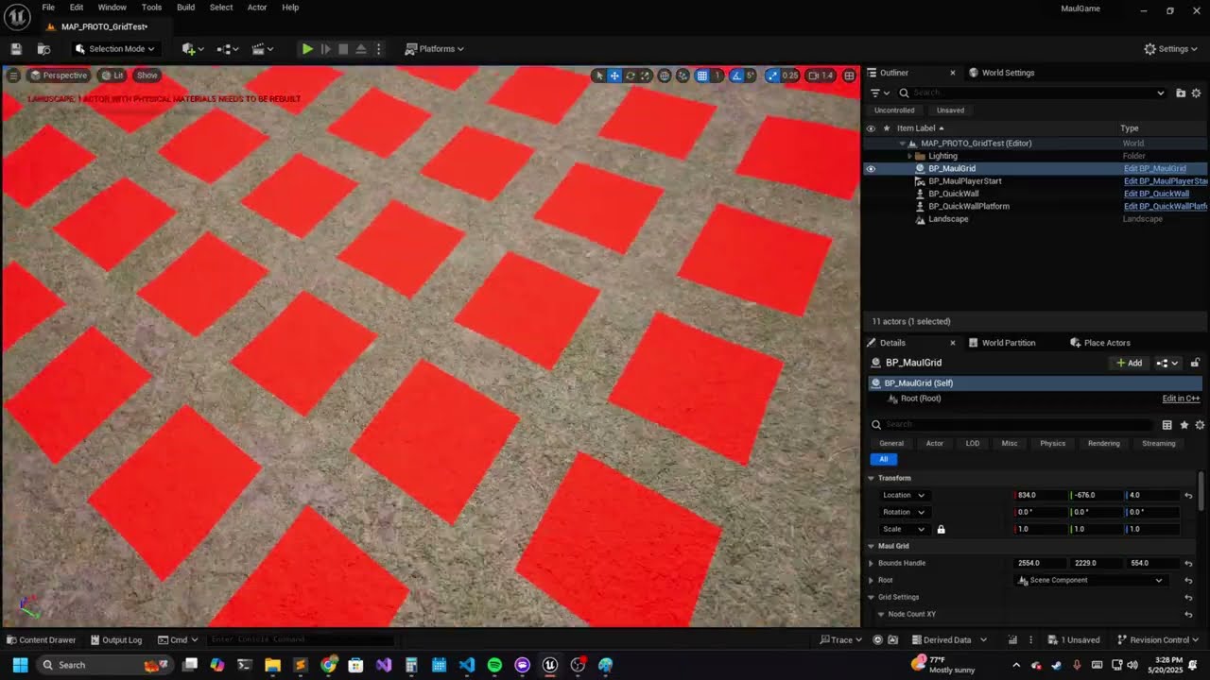Click the viewport layout maximize icon
This screenshot has height=680, width=1210.
[849, 76]
